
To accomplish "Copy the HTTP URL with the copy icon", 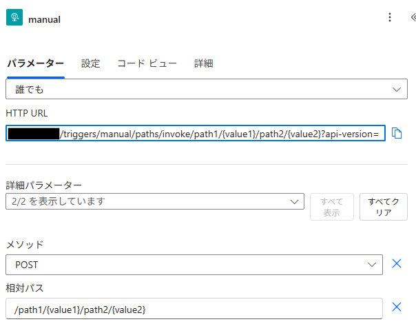I will point(397,133).
